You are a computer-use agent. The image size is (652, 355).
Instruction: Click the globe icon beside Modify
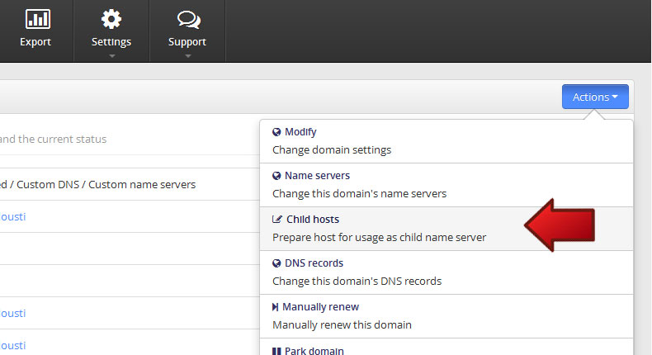pyautogui.click(x=276, y=132)
